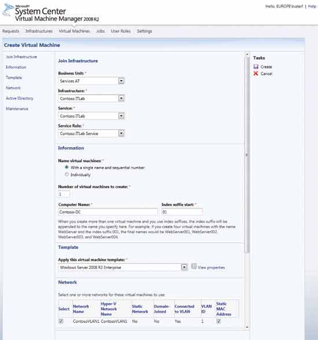Expand the Service dropdown
318x340 pixels.
tap(121, 116)
